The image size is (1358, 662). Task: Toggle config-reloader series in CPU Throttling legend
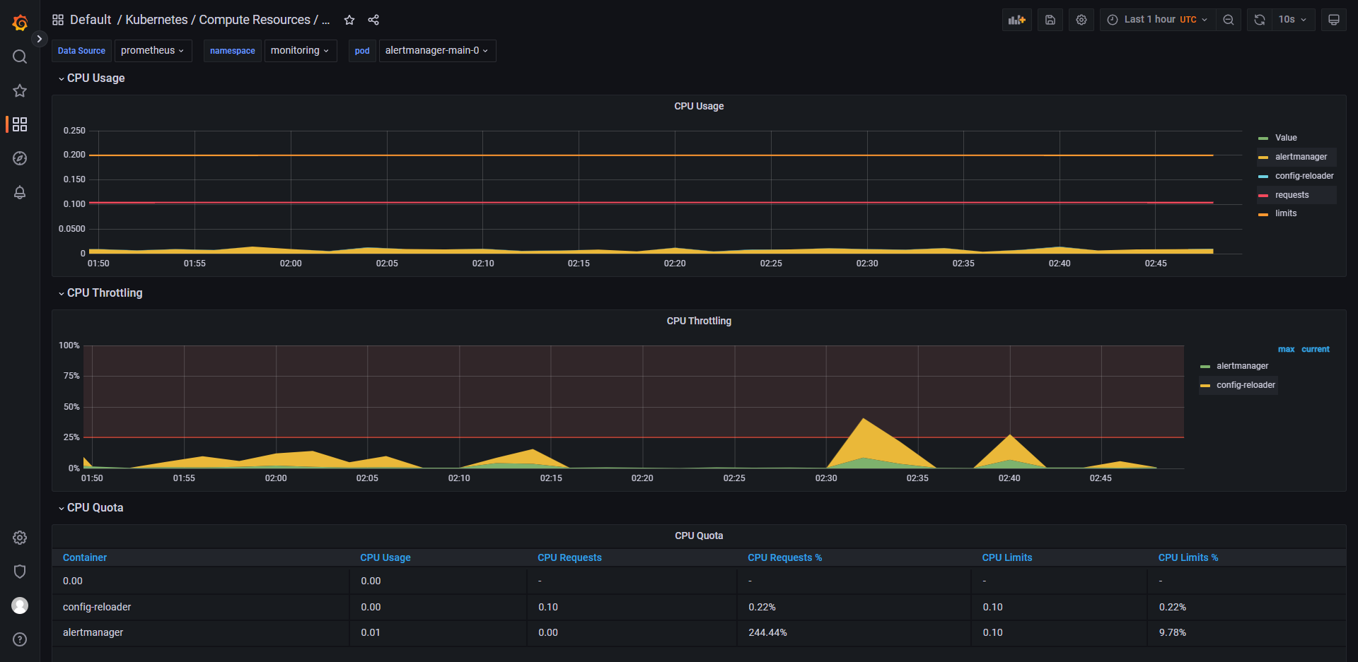tap(1246, 385)
